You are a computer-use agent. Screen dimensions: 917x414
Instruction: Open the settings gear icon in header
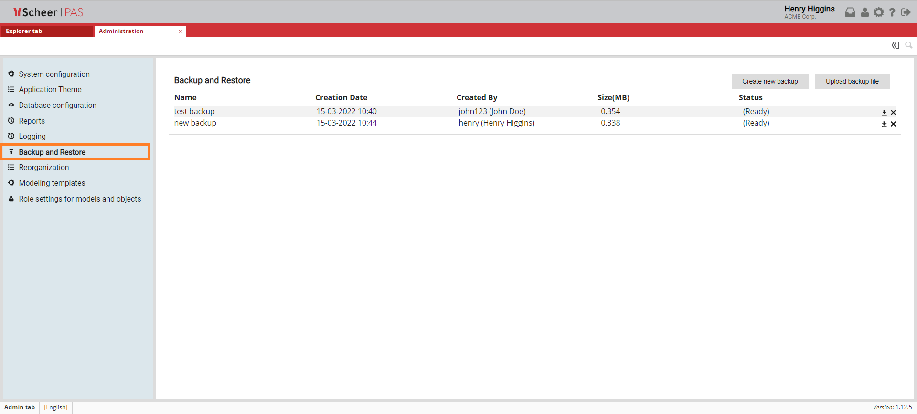[x=879, y=12]
